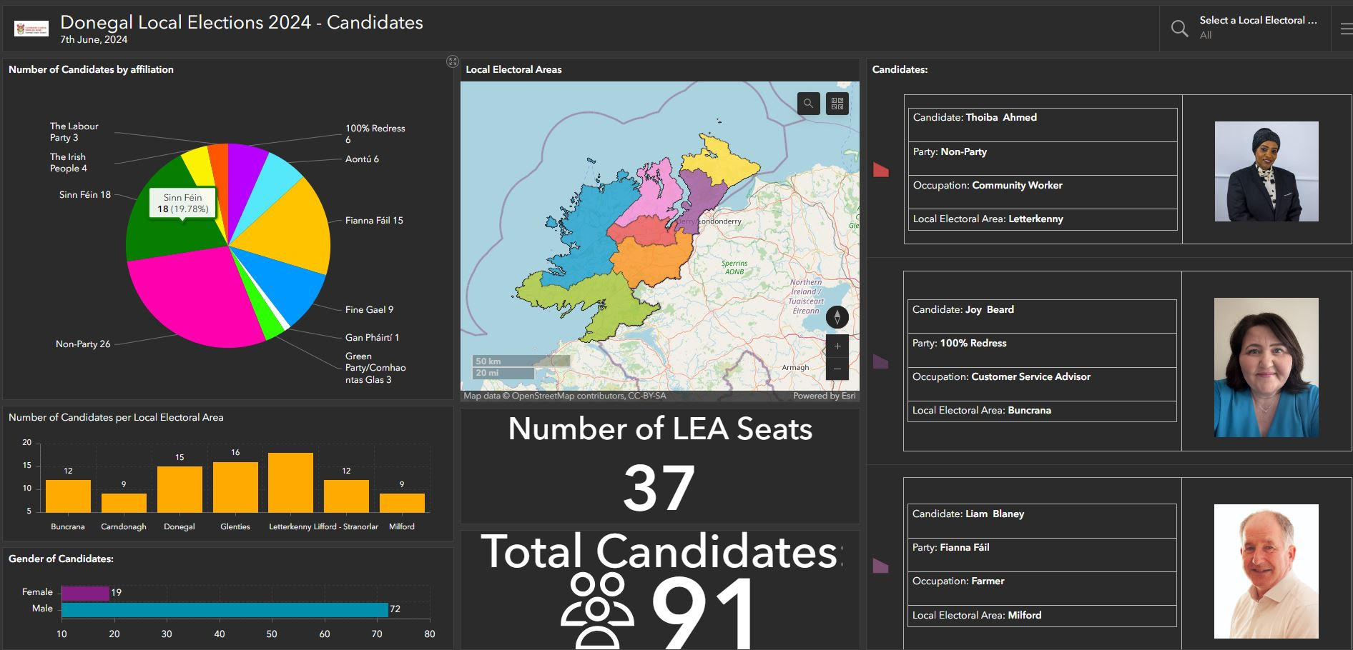The height and width of the screenshot is (650, 1353).
Task: Open the map search tool on the map
Action: click(807, 104)
